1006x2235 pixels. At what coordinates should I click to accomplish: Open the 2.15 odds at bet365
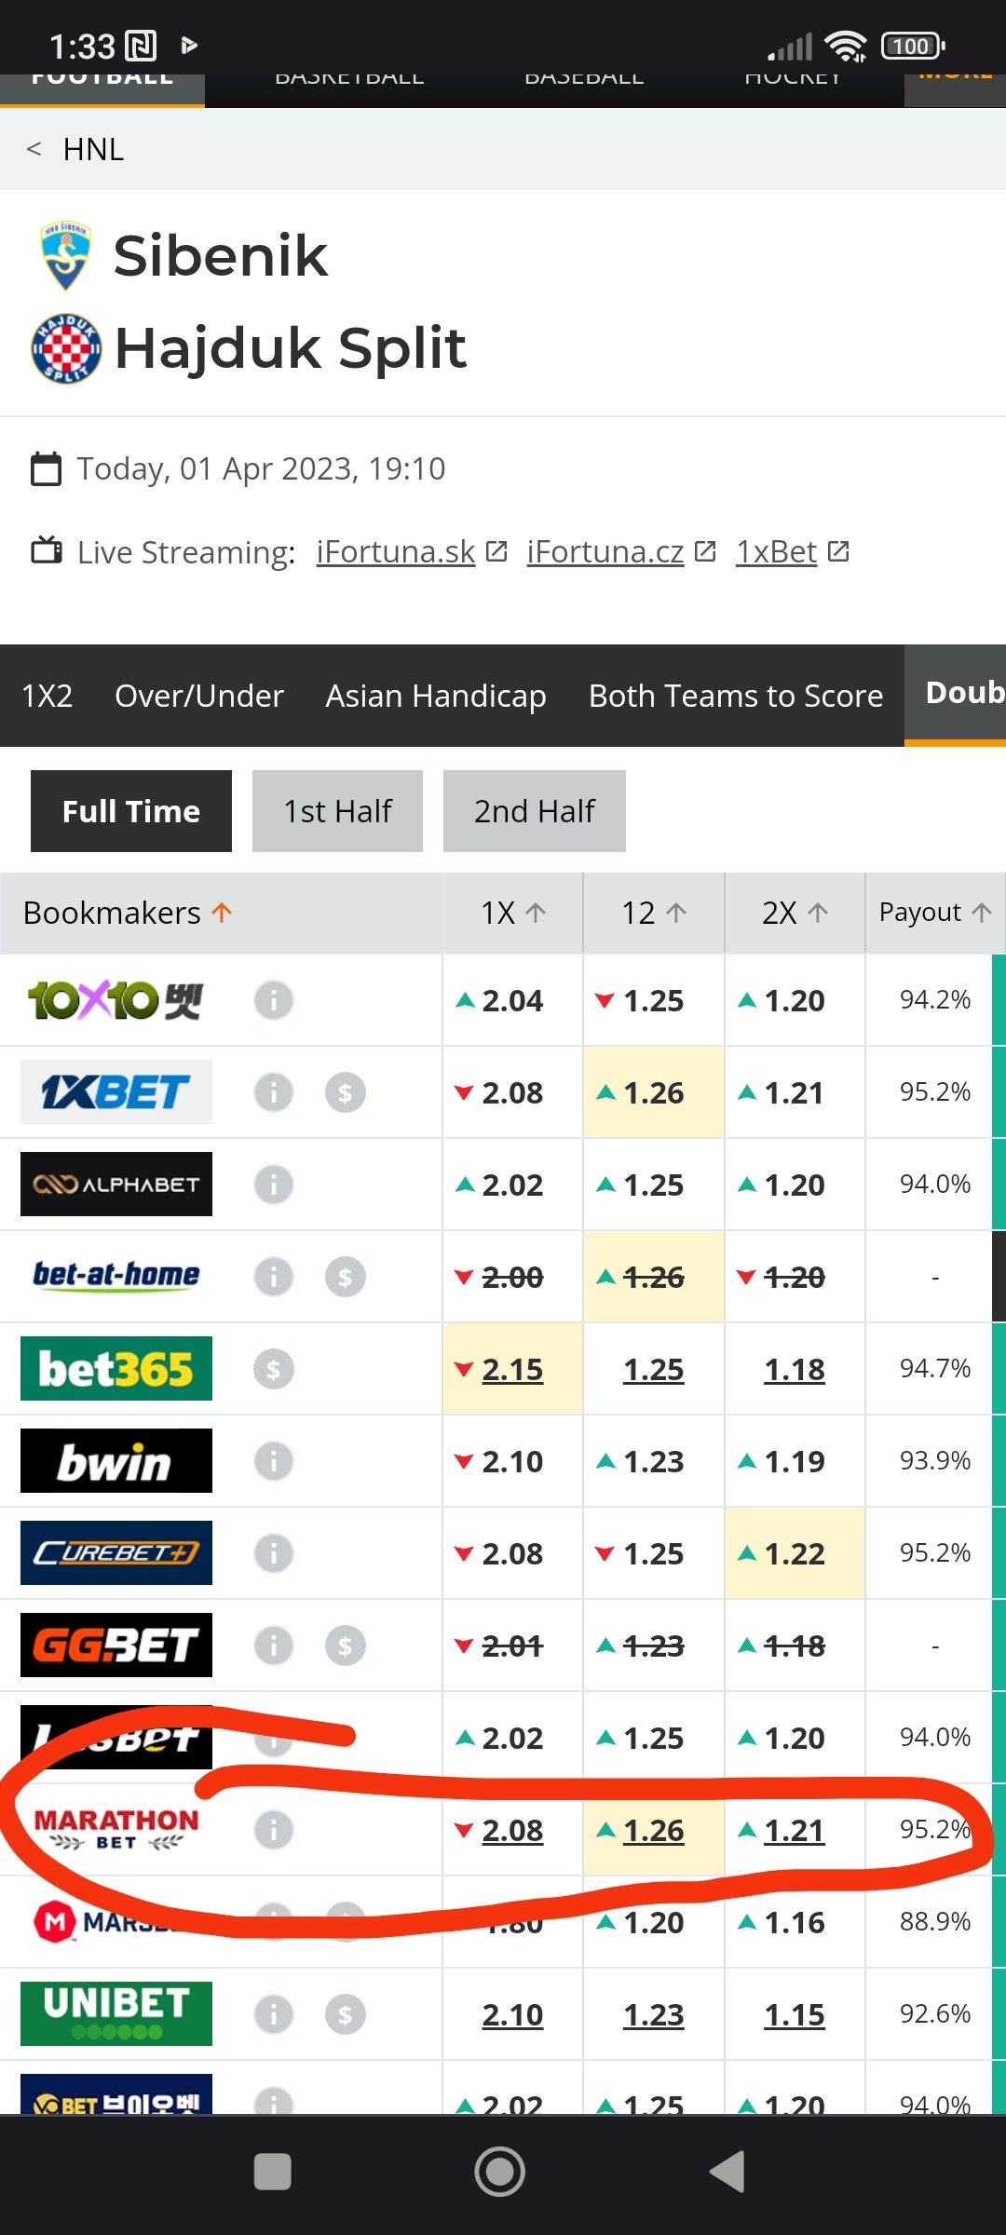click(512, 1370)
